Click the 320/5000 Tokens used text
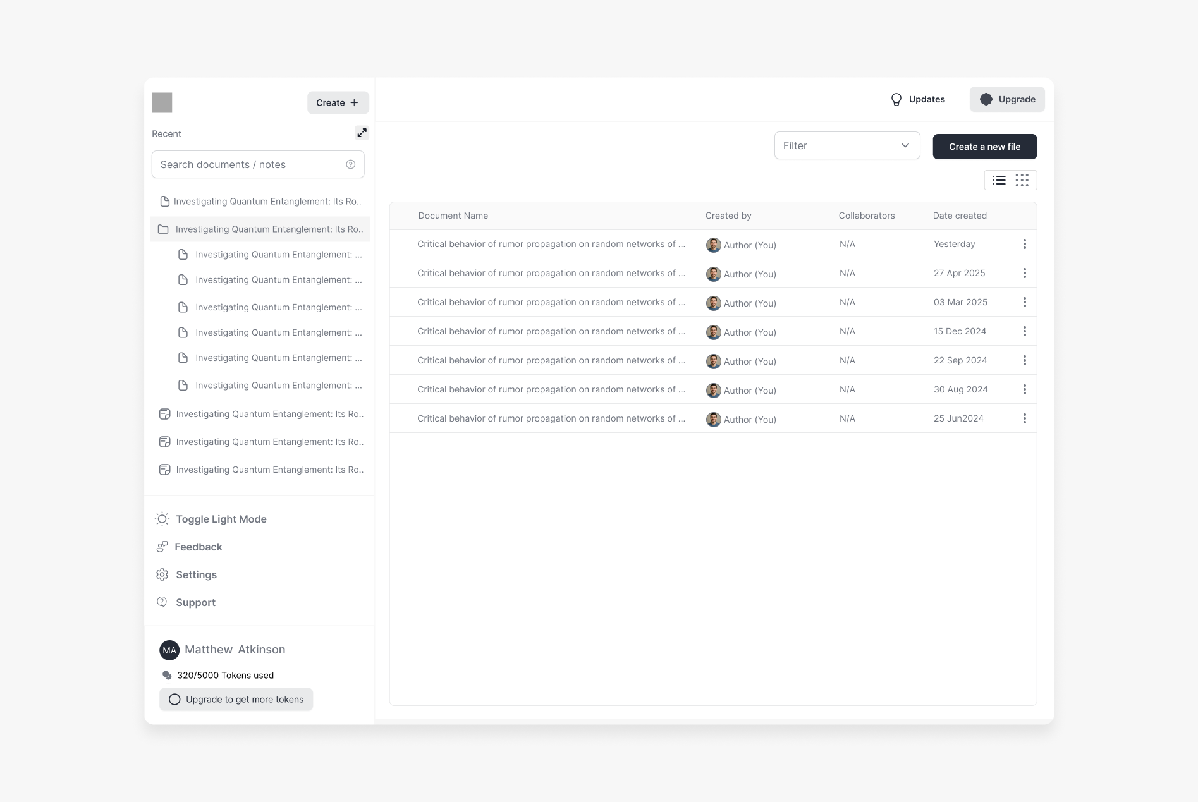 point(225,675)
